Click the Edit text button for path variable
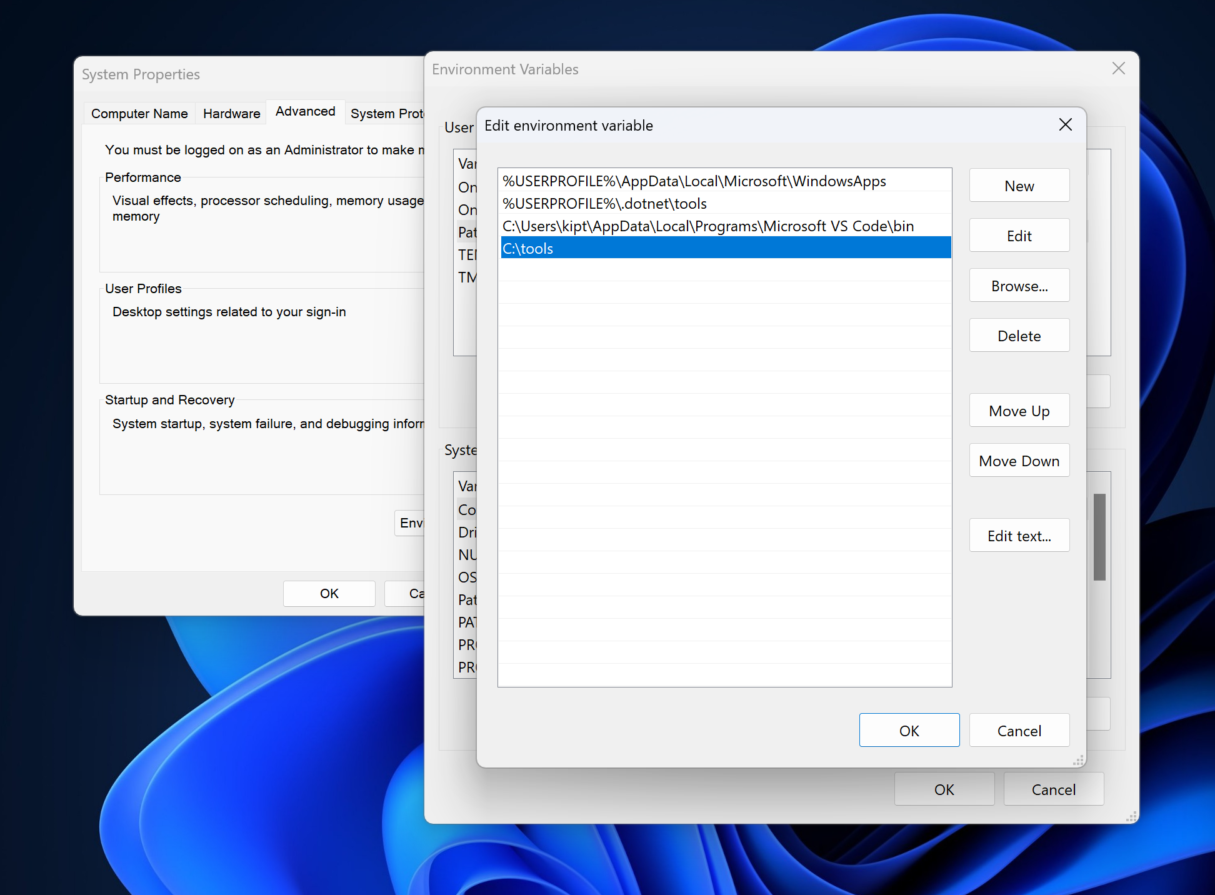This screenshot has width=1215, height=895. 1020,536
